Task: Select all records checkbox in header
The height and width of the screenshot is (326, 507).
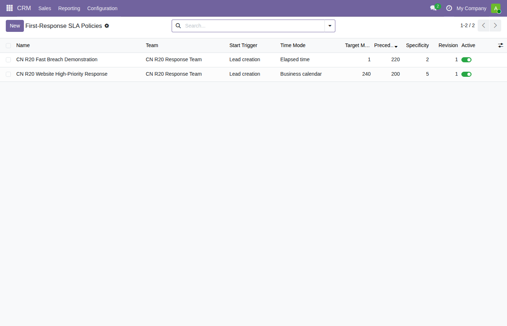Action: [x=8, y=46]
